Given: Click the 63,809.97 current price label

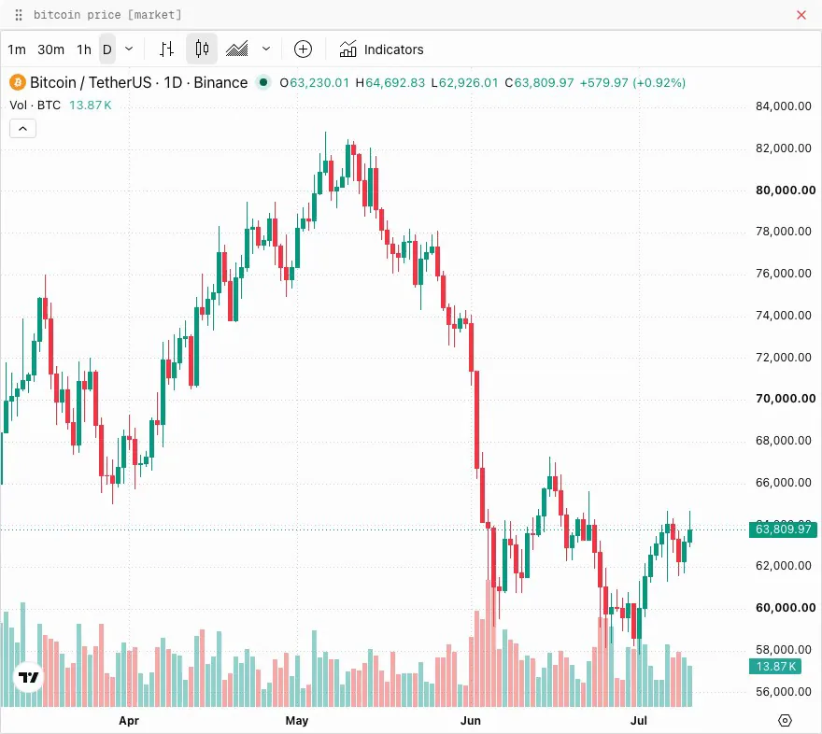Looking at the screenshot, I should tap(783, 529).
